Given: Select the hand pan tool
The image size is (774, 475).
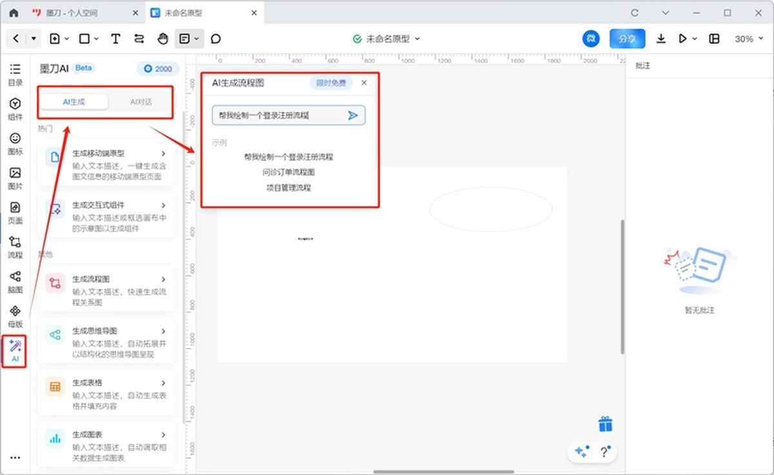Looking at the screenshot, I should [163, 39].
